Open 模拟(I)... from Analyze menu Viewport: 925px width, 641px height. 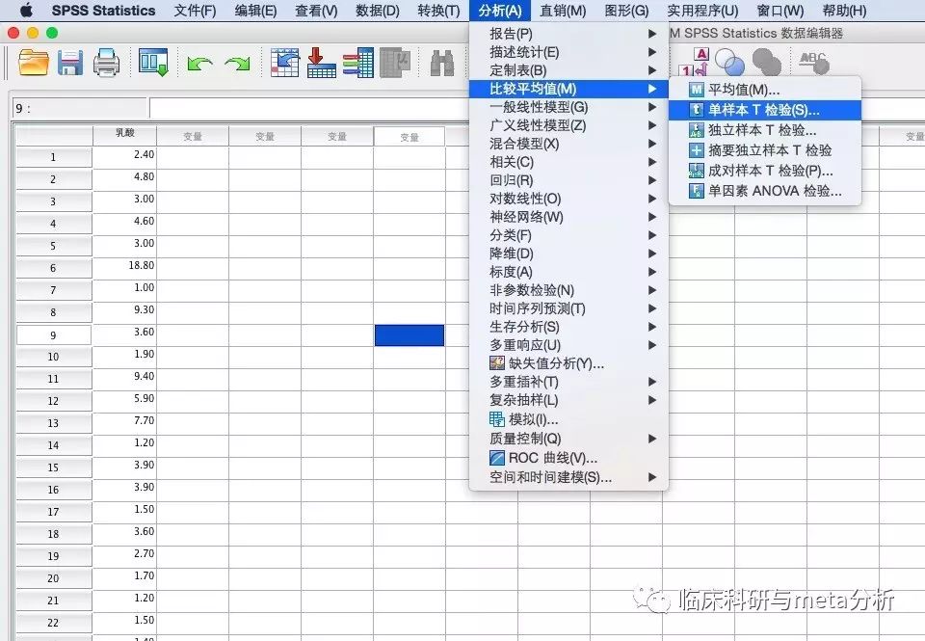568,419
